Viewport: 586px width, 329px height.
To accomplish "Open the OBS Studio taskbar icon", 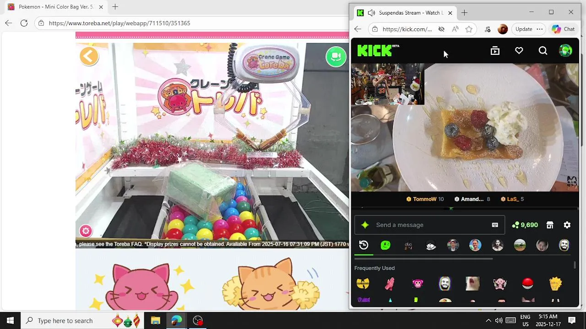I will (198, 320).
